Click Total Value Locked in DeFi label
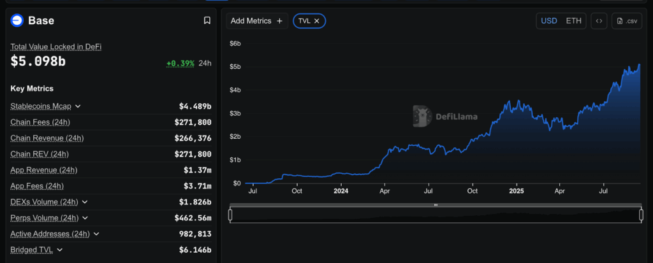 click(x=56, y=46)
